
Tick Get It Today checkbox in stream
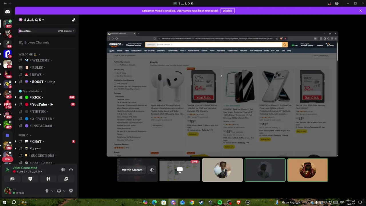(x=115, y=73)
